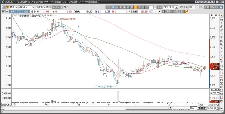Toggle the orange 1 period button
Viewport: 225px width, 114px height.
(x=135, y=7)
